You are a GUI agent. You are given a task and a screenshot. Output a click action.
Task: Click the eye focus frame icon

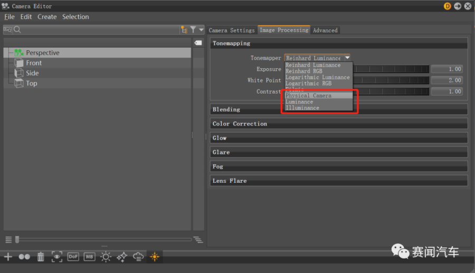click(x=57, y=257)
